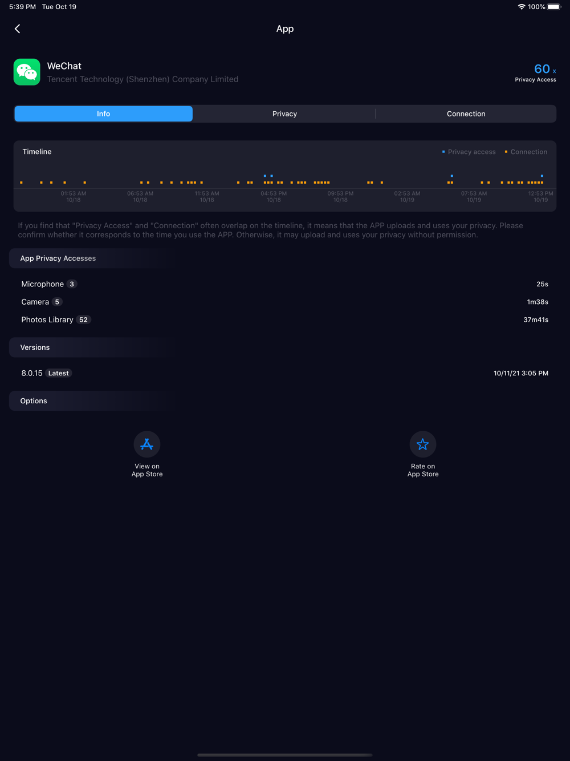This screenshot has height=761, width=570.
Task: Select version 8.0.15 Latest row
Action: click(x=284, y=373)
